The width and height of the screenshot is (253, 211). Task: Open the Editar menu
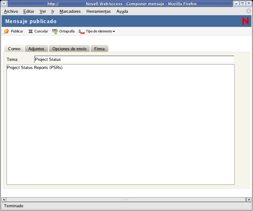tap(29, 12)
